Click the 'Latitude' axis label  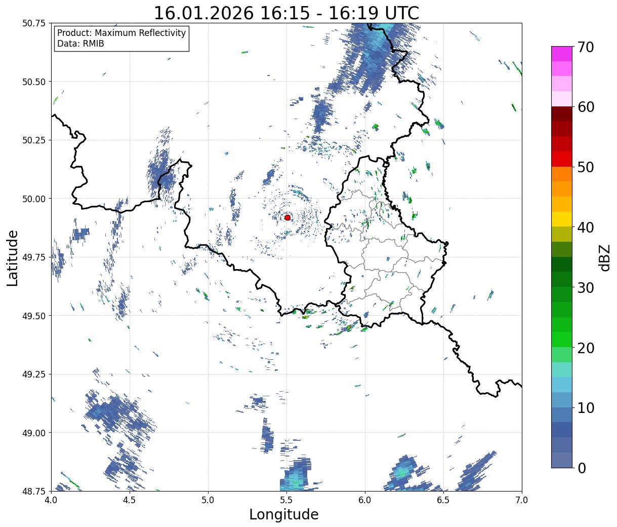coord(13,257)
